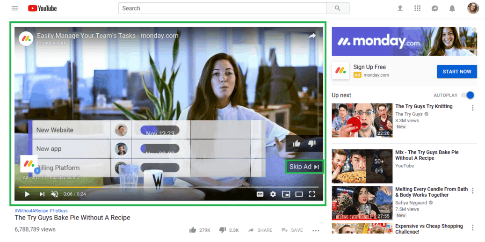Click the #TryGuys hashtag
Viewport: 485px width, 242px height.
tap(58, 211)
